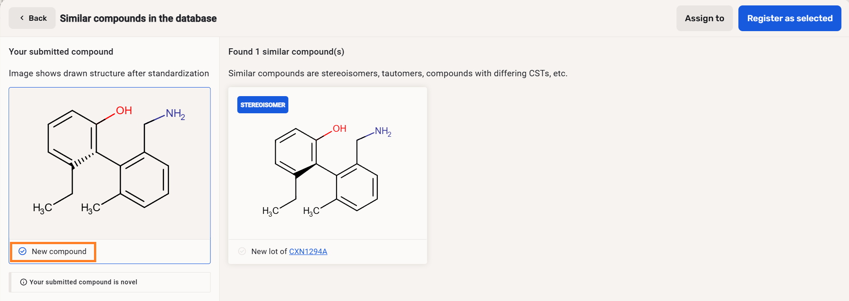Select the New compound check circle
Image resolution: width=849 pixels, height=301 pixels.
(x=22, y=251)
